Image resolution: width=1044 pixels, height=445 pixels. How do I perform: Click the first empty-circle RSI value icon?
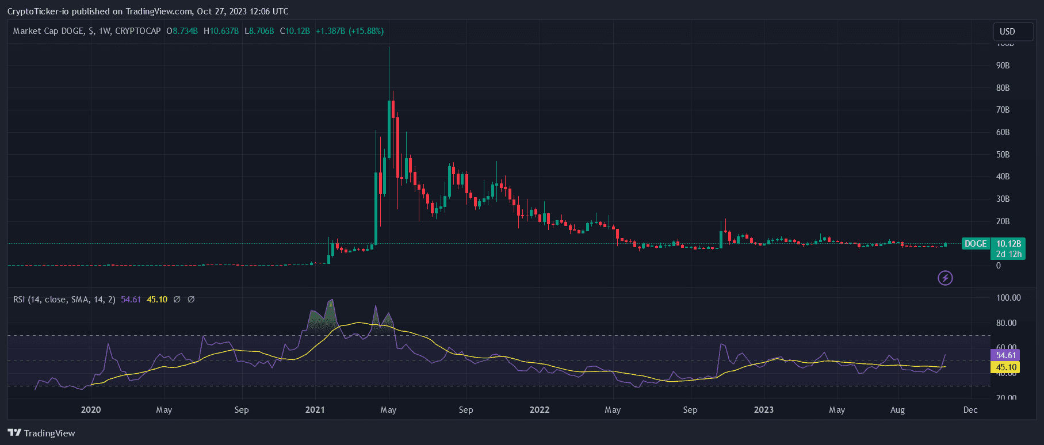click(177, 300)
